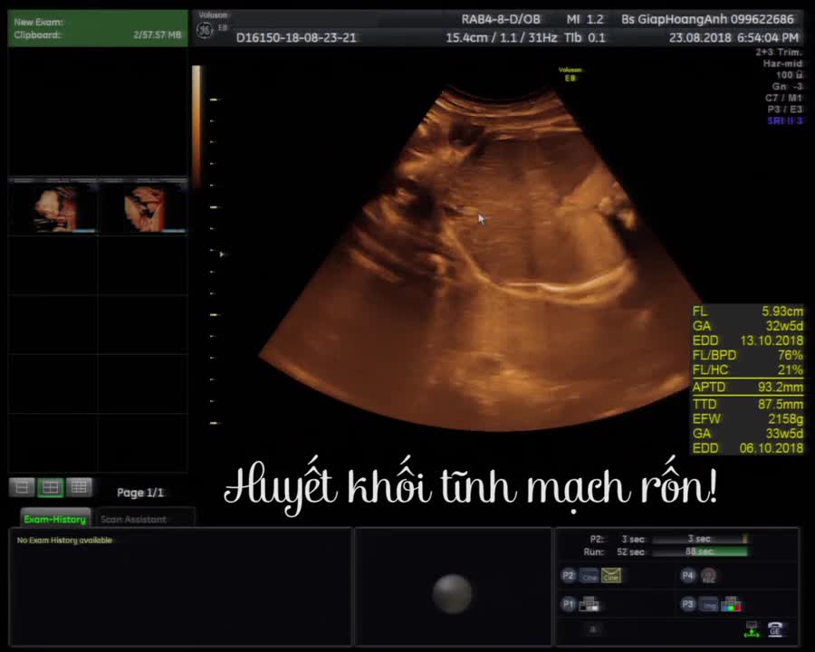Viewport: 815px width, 652px height.
Task: Switch to the Scan Assistant tab
Action: (134, 519)
